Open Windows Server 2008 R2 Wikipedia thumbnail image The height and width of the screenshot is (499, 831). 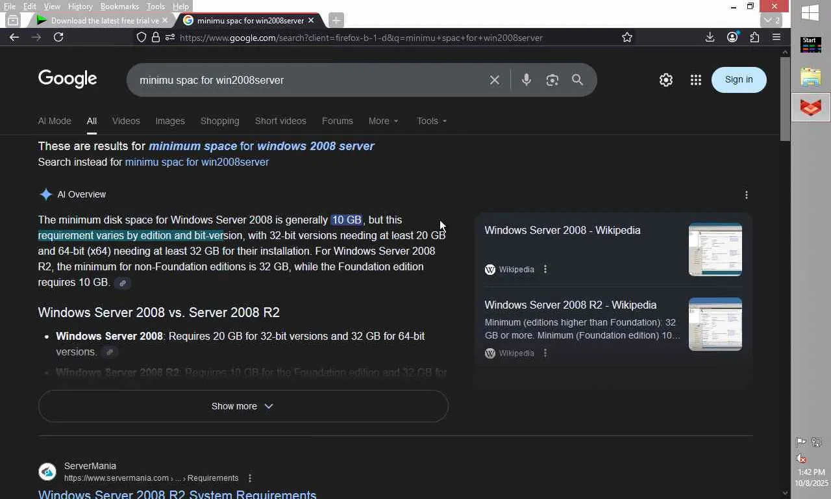[715, 324]
